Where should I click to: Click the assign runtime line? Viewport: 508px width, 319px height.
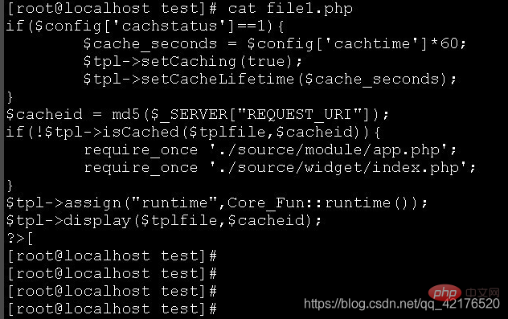(x=217, y=203)
